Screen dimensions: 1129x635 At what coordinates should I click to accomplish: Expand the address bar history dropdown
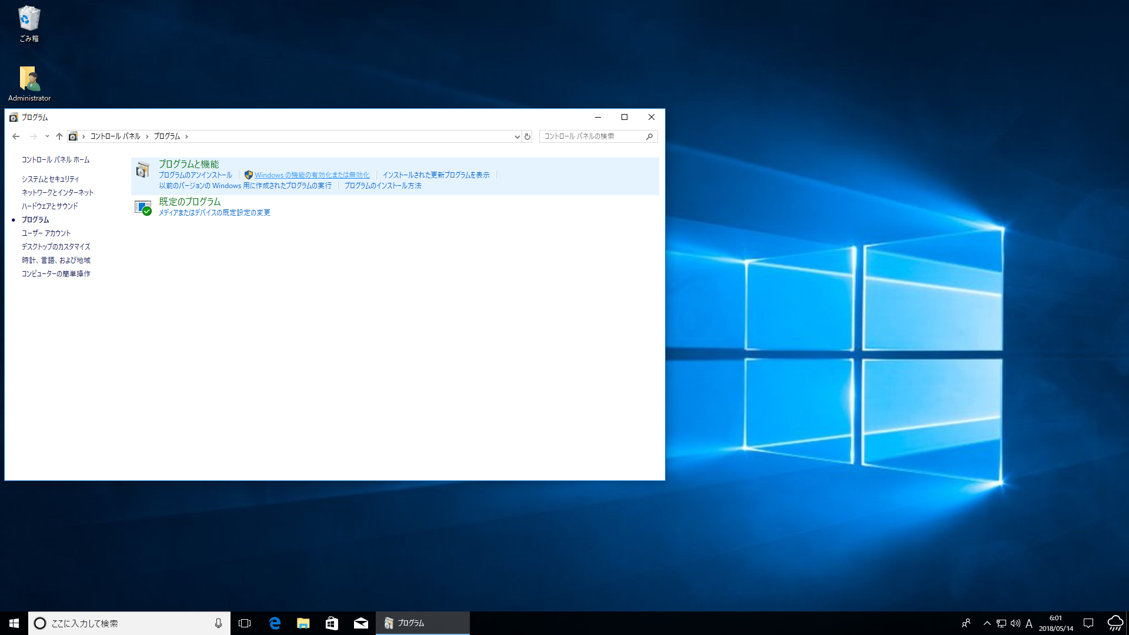(x=517, y=136)
